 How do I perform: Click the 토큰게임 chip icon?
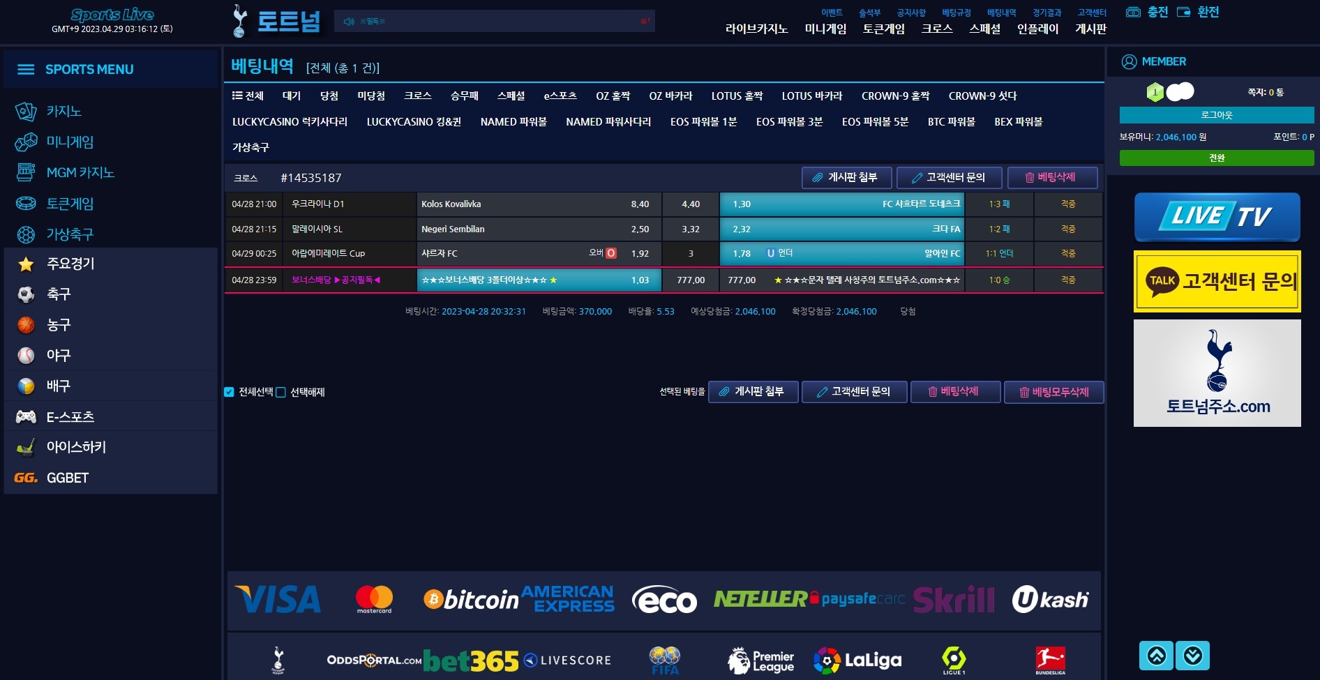tap(26, 204)
